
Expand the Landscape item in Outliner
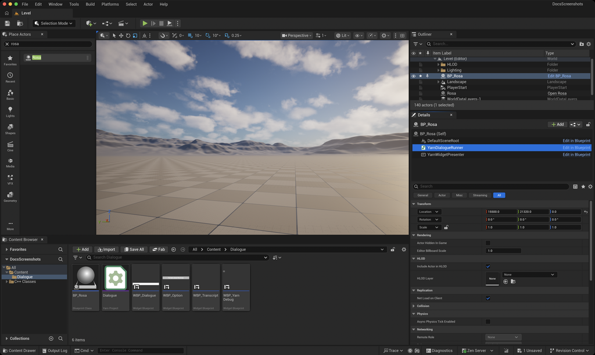pyautogui.click(x=438, y=82)
